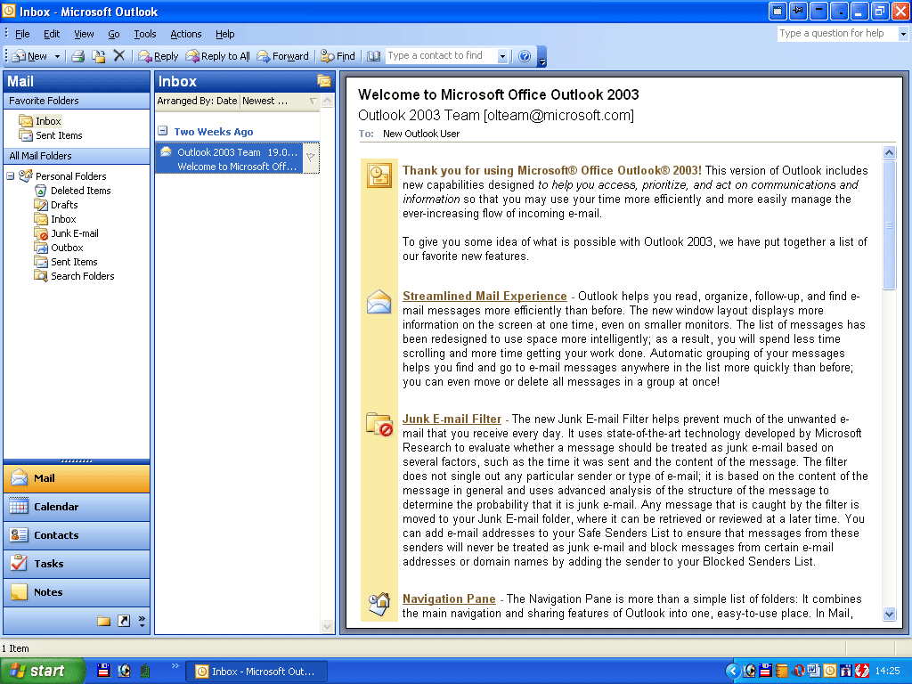Switch to the Calendar pane
912x684 pixels.
(x=77, y=507)
